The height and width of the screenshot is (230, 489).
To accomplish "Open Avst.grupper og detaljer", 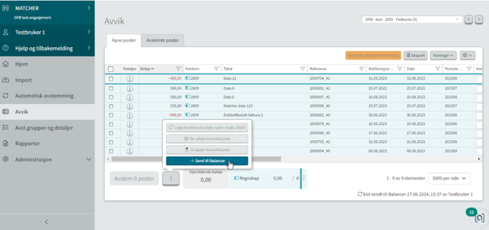I will tap(47, 128).
